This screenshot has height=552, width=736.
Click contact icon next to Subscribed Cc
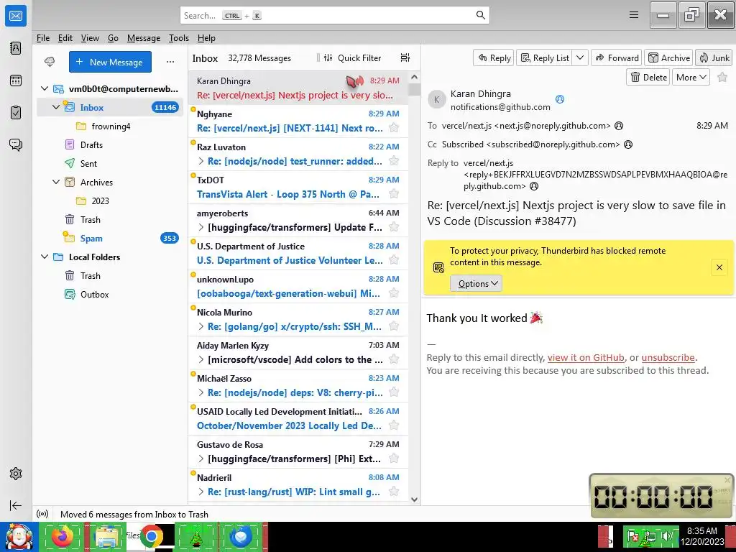(x=628, y=144)
